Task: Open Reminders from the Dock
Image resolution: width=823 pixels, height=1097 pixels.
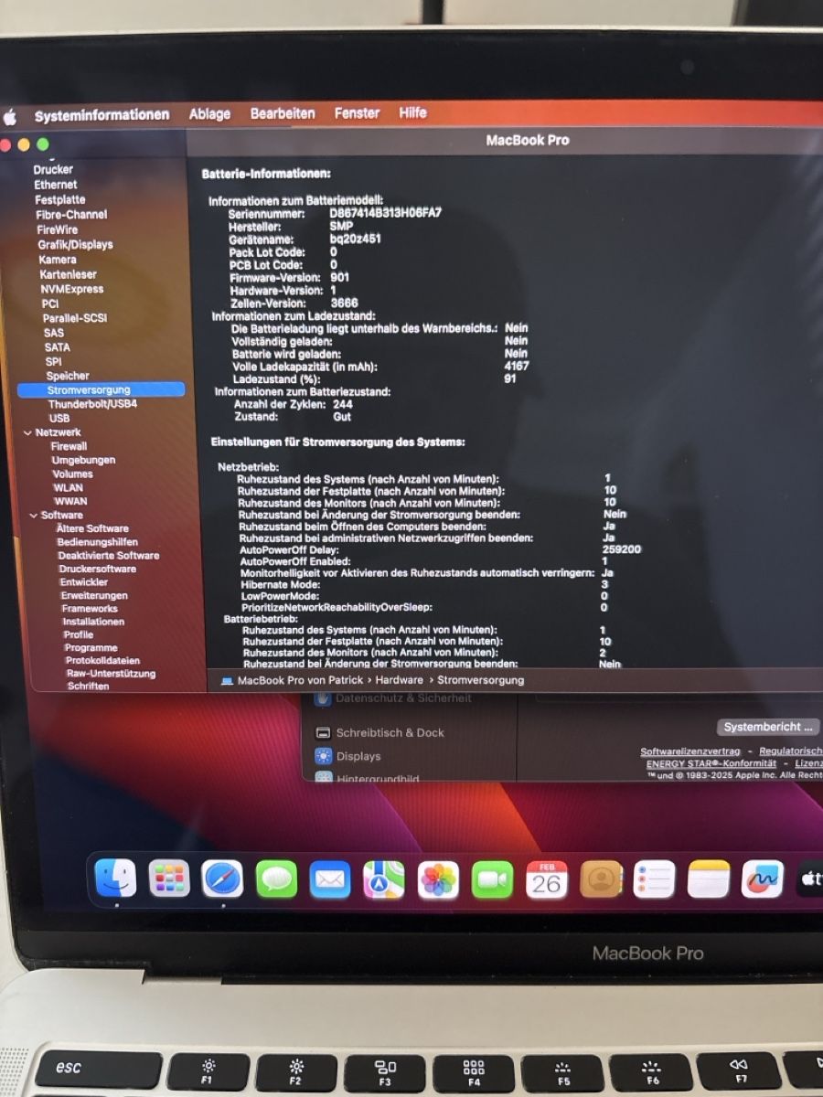Action: click(x=655, y=879)
